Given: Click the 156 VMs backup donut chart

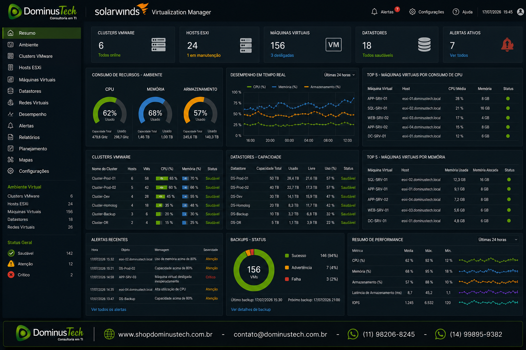Looking at the screenshot, I should pos(254,270).
